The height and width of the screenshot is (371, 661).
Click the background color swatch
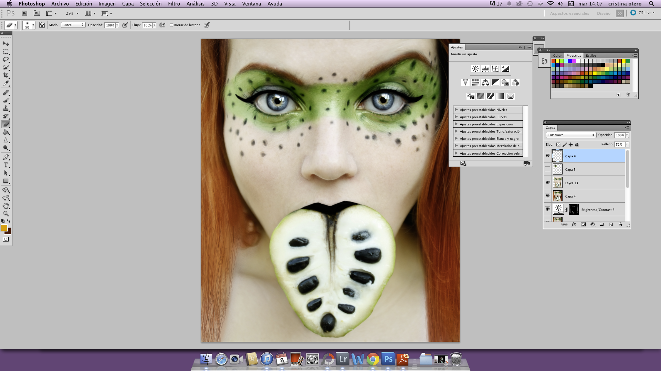[x=8, y=232]
